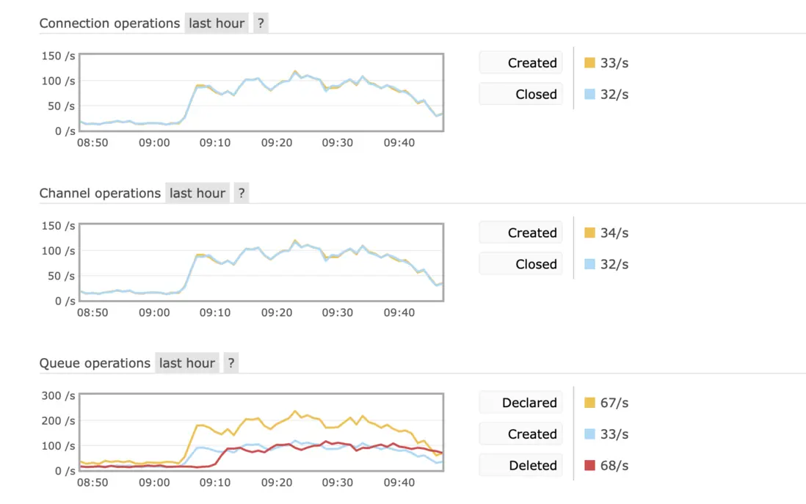Screen dimensions: 806x504
Task: Click the Closed label under Channel operations
Action: point(521,264)
